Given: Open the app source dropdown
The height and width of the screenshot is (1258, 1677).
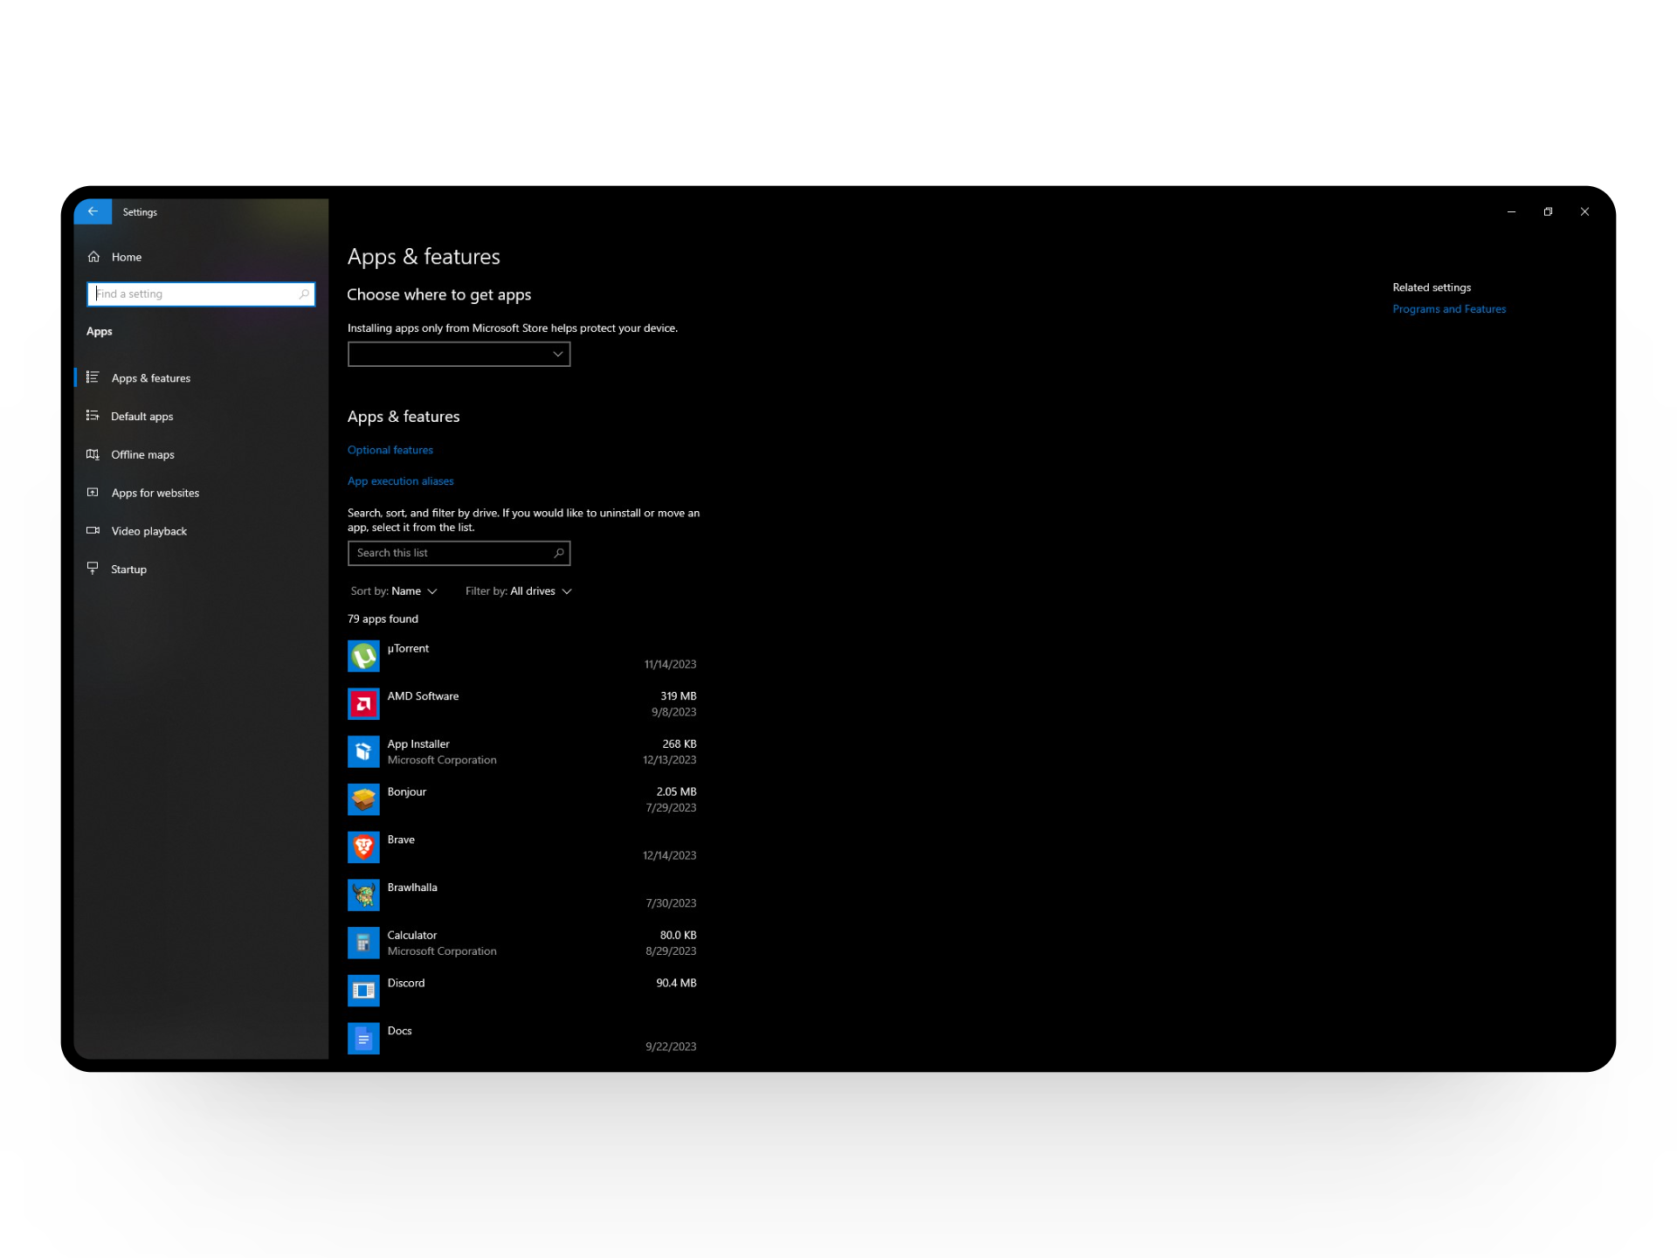Looking at the screenshot, I should (x=459, y=354).
